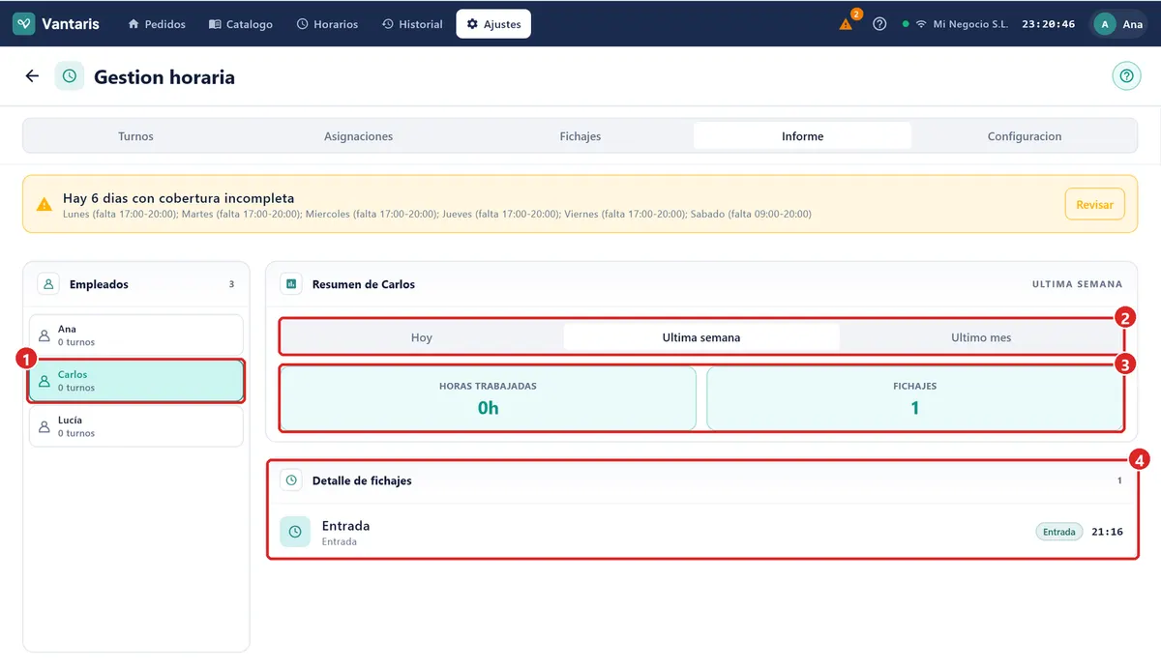The height and width of the screenshot is (669, 1161).
Task: Click the 21:16 time of the record
Action: (1107, 532)
